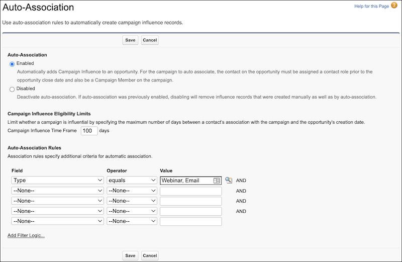This screenshot has height=262, width=402.
Task: Click the second row Value field
Action: click(x=191, y=191)
